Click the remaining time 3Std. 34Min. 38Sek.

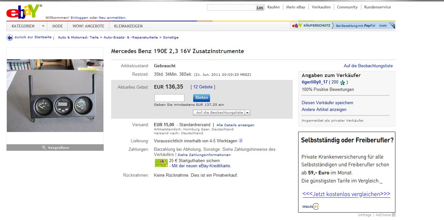tap(173, 74)
